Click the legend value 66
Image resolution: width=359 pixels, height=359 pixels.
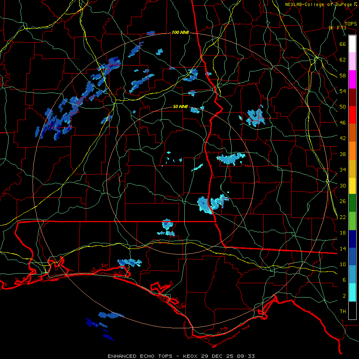pos(343,44)
